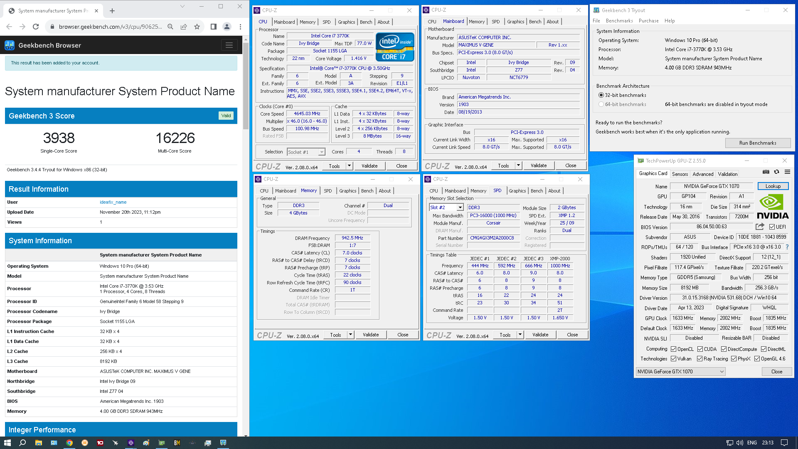
Task: Click Validate in the CPU-Z Memory window
Action: pos(370,335)
